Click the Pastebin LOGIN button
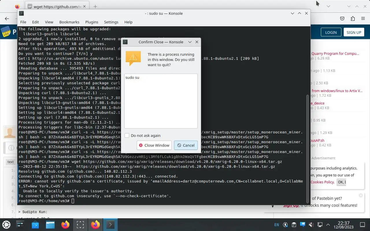Image resolution: width=370 pixels, height=231 pixels. pyautogui.click(x=331, y=32)
